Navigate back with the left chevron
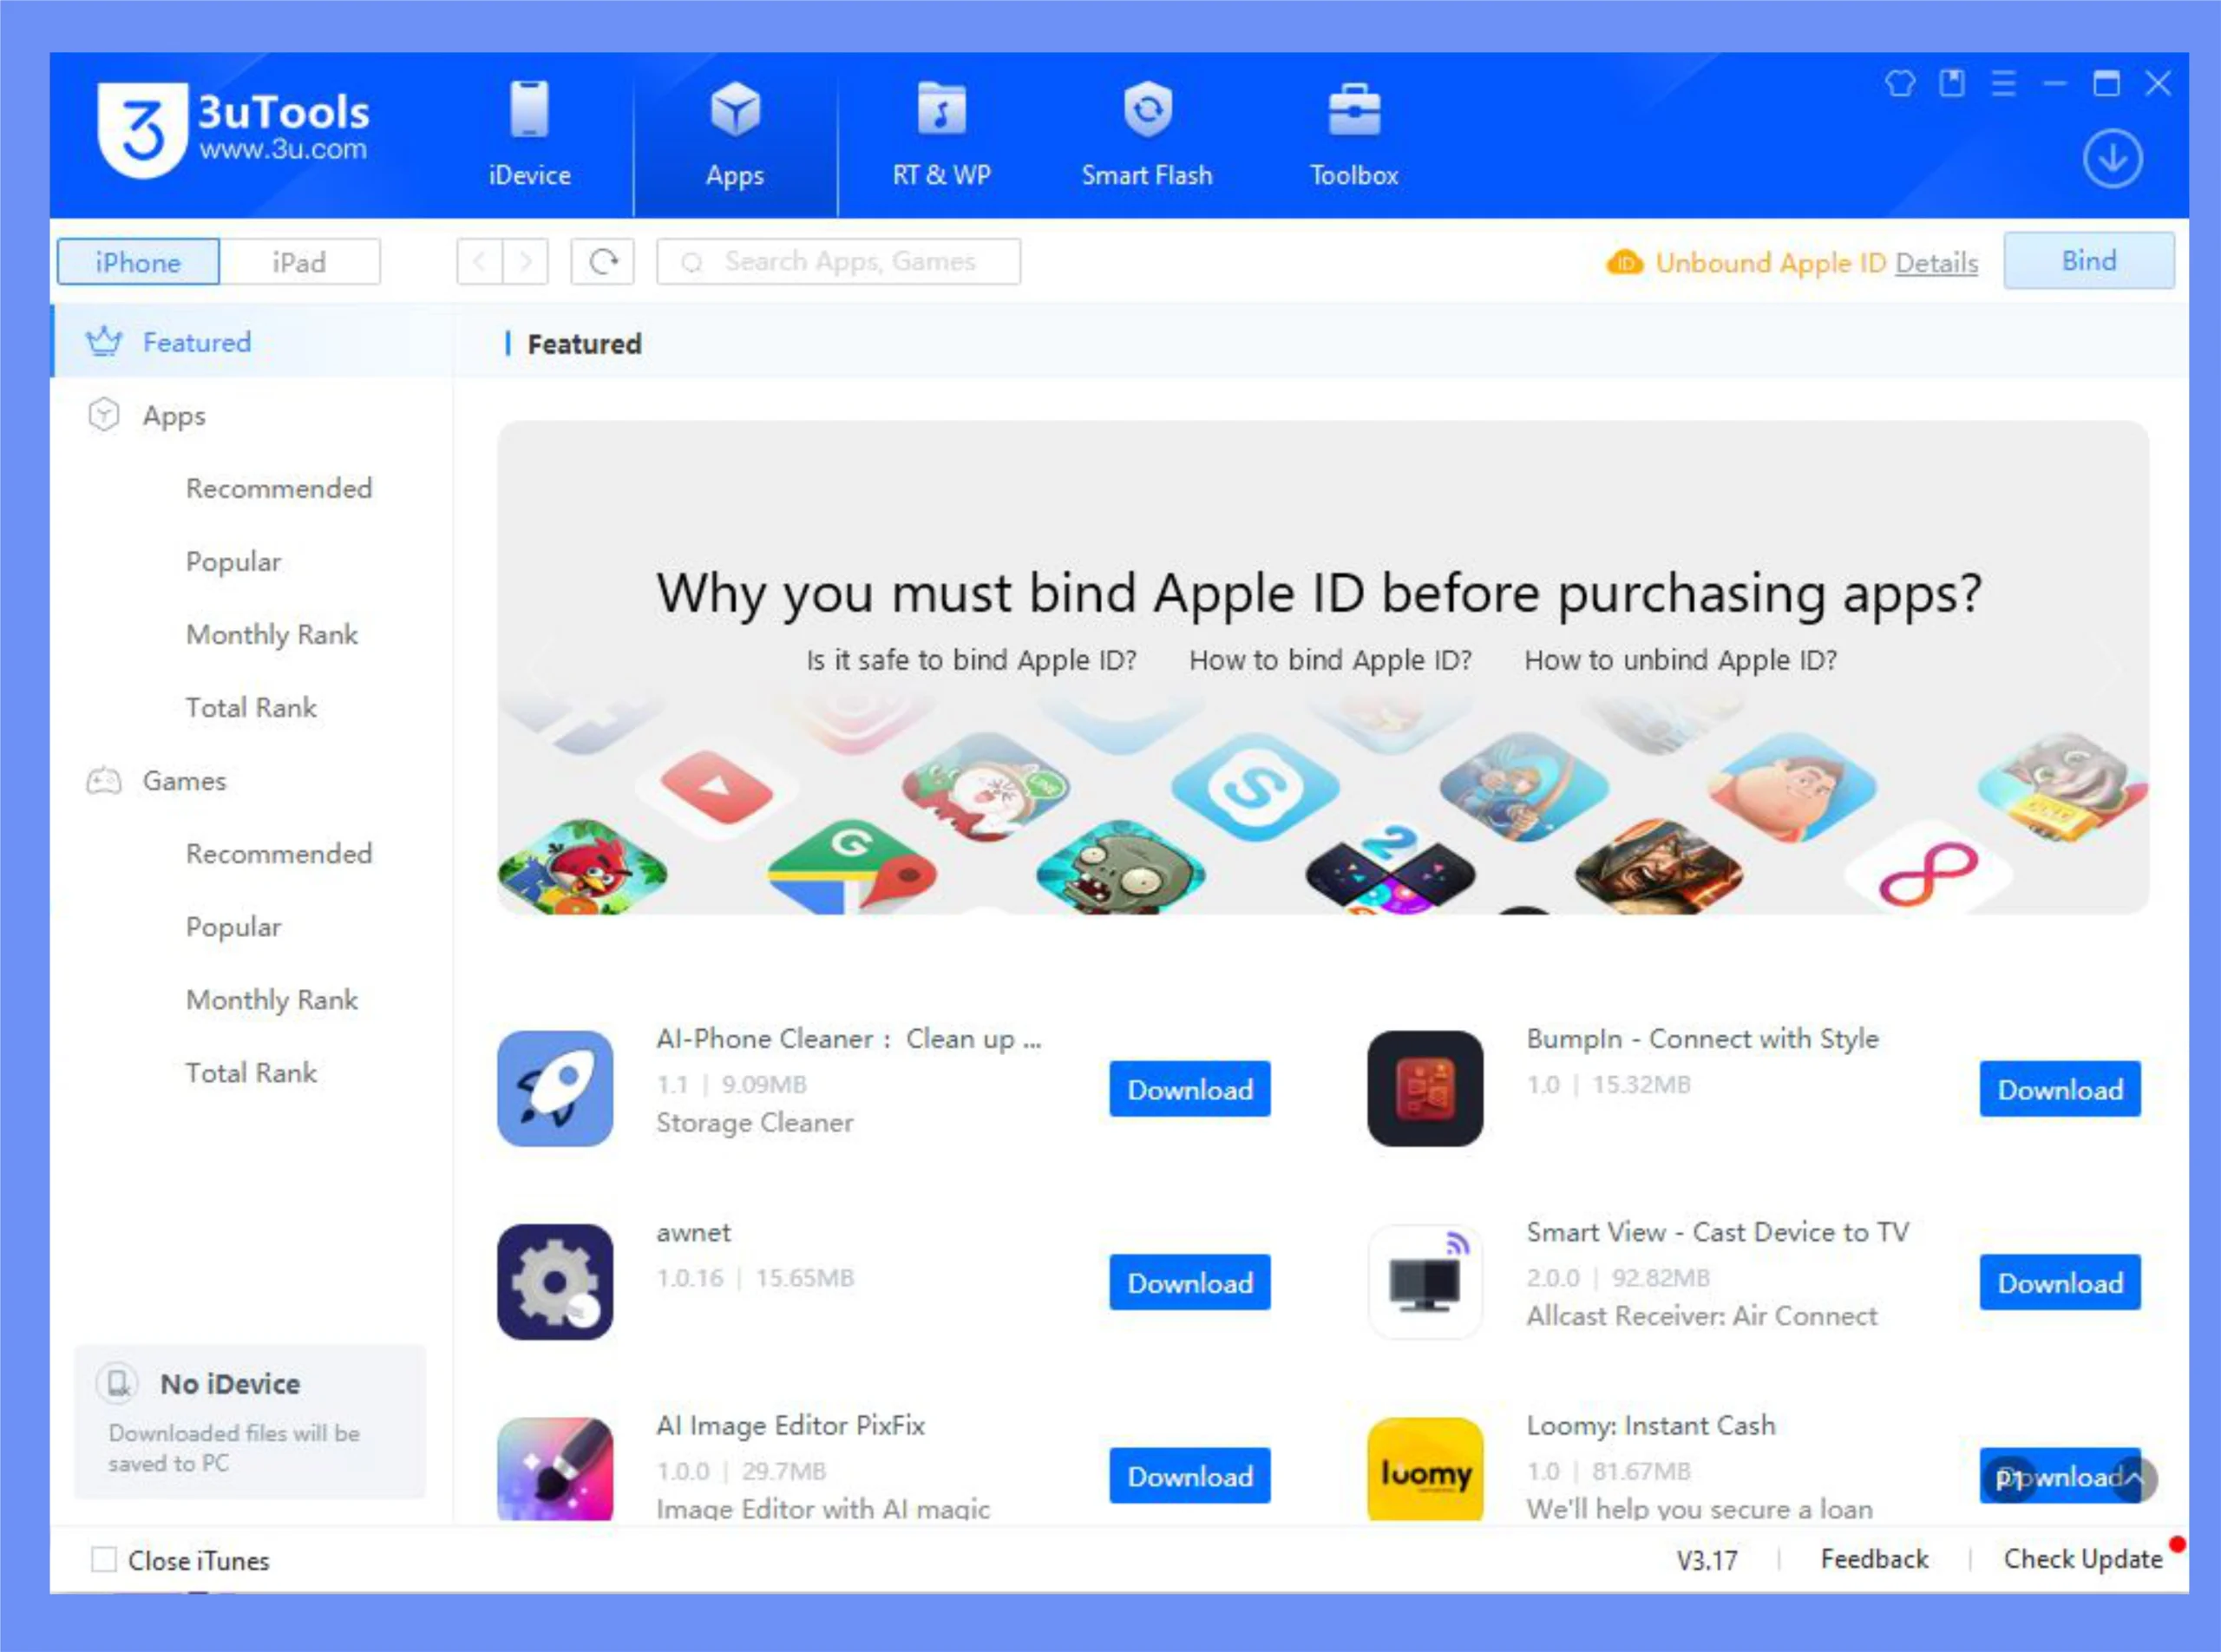 coord(480,262)
